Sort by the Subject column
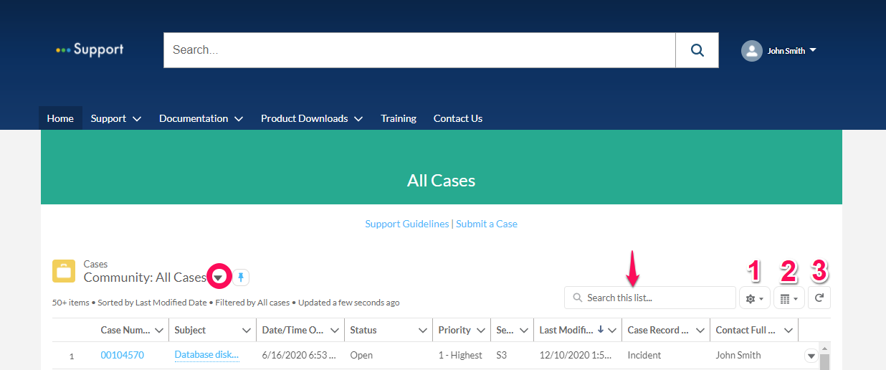 tap(190, 331)
